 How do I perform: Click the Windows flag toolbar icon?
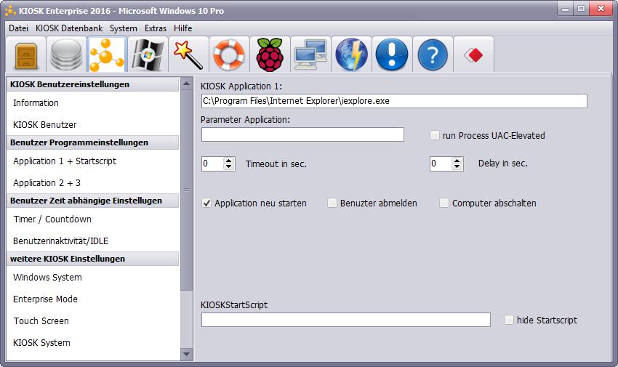[148, 55]
